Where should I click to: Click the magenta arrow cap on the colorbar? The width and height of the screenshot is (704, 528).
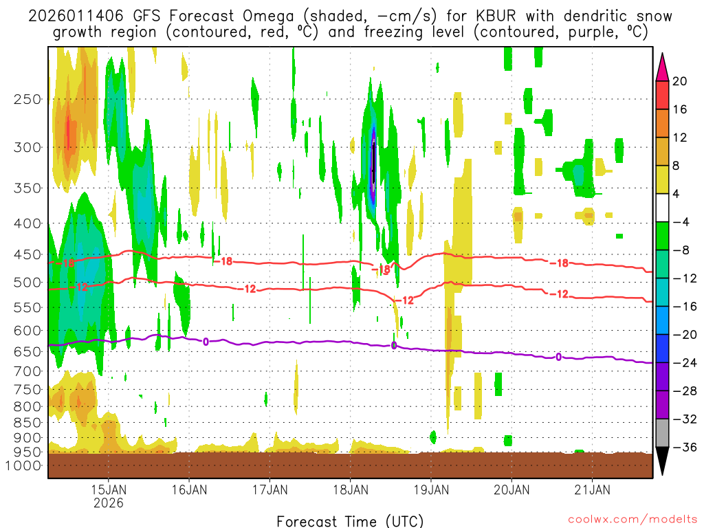tap(662, 69)
